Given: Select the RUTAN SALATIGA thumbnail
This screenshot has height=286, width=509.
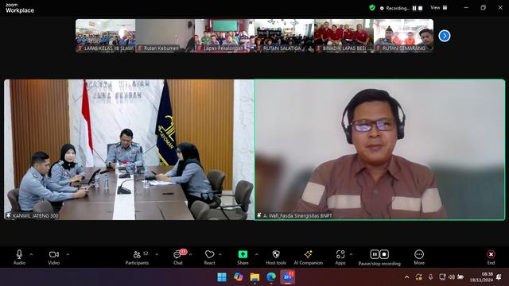Looking at the screenshot, I should pyautogui.click(x=284, y=35).
